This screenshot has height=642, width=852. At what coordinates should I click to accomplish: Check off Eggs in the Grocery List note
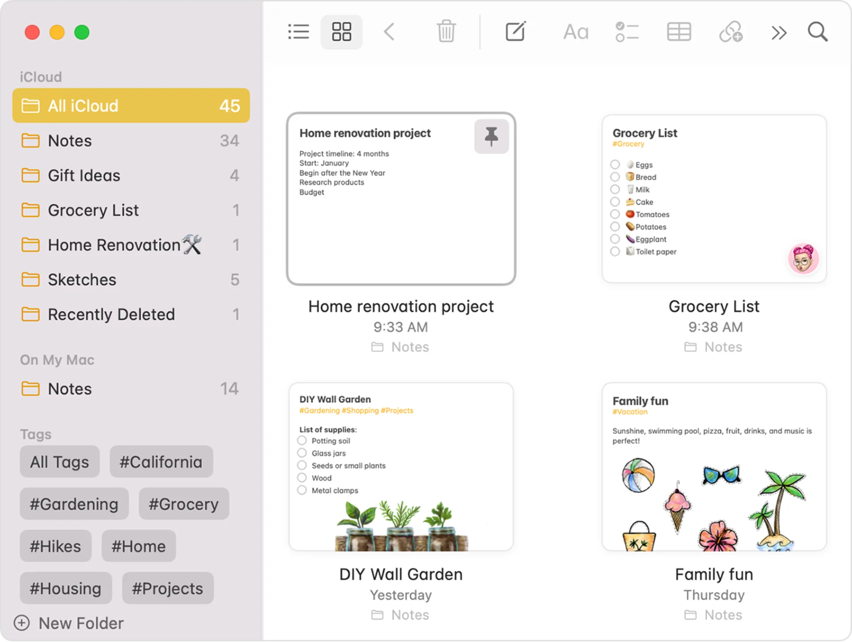615,164
